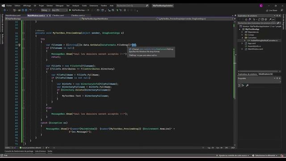The height and width of the screenshot is (161, 286).
Task: Click Solution Explorer sync refresh icon
Action: 259,19
